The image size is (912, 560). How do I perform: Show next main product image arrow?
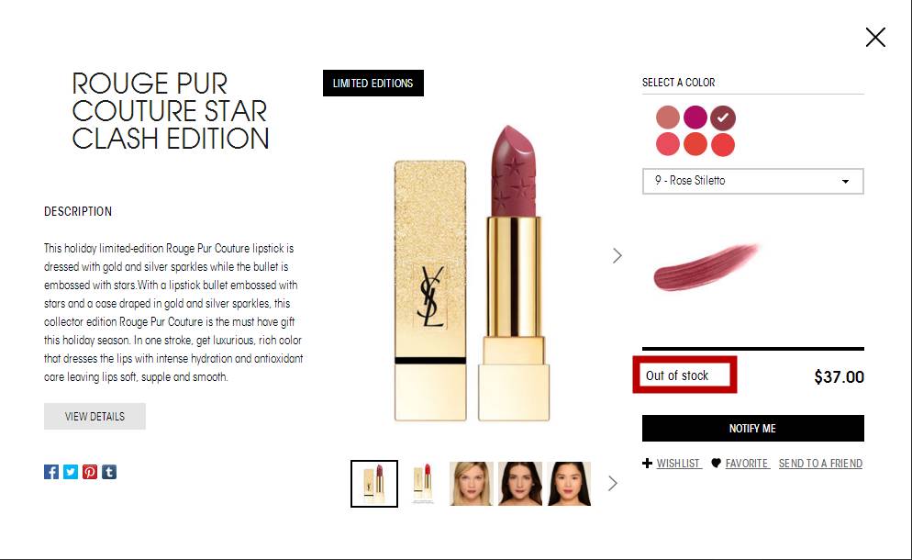coord(617,255)
